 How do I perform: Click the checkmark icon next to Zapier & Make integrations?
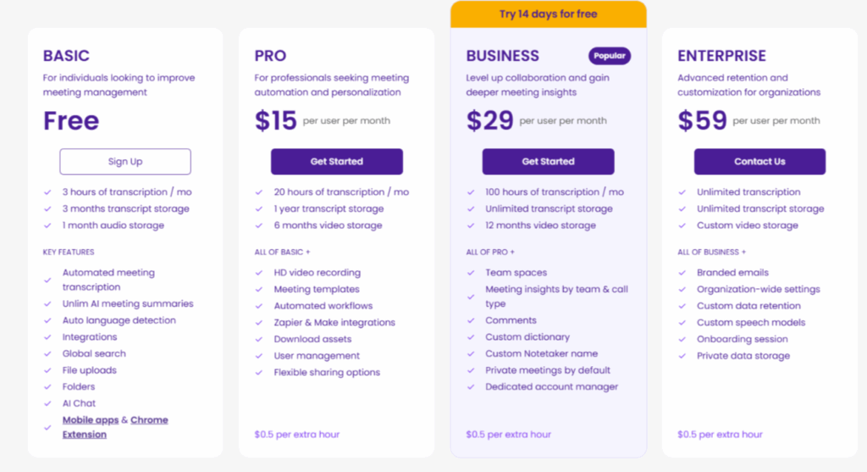[x=259, y=323]
